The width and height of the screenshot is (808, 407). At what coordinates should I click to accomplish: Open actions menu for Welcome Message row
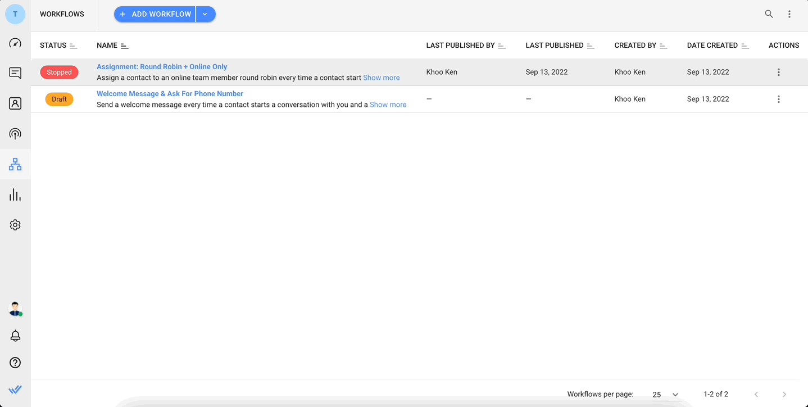(x=779, y=99)
